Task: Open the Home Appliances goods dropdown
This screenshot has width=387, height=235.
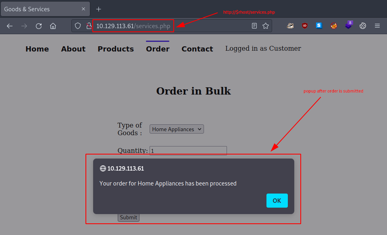Action: [x=176, y=129]
